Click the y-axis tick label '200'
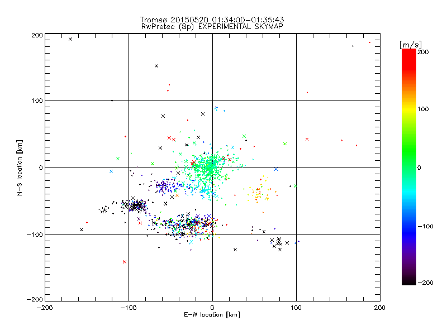This screenshot has height=335, width=447. pyautogui.click(x=37, y=35)
